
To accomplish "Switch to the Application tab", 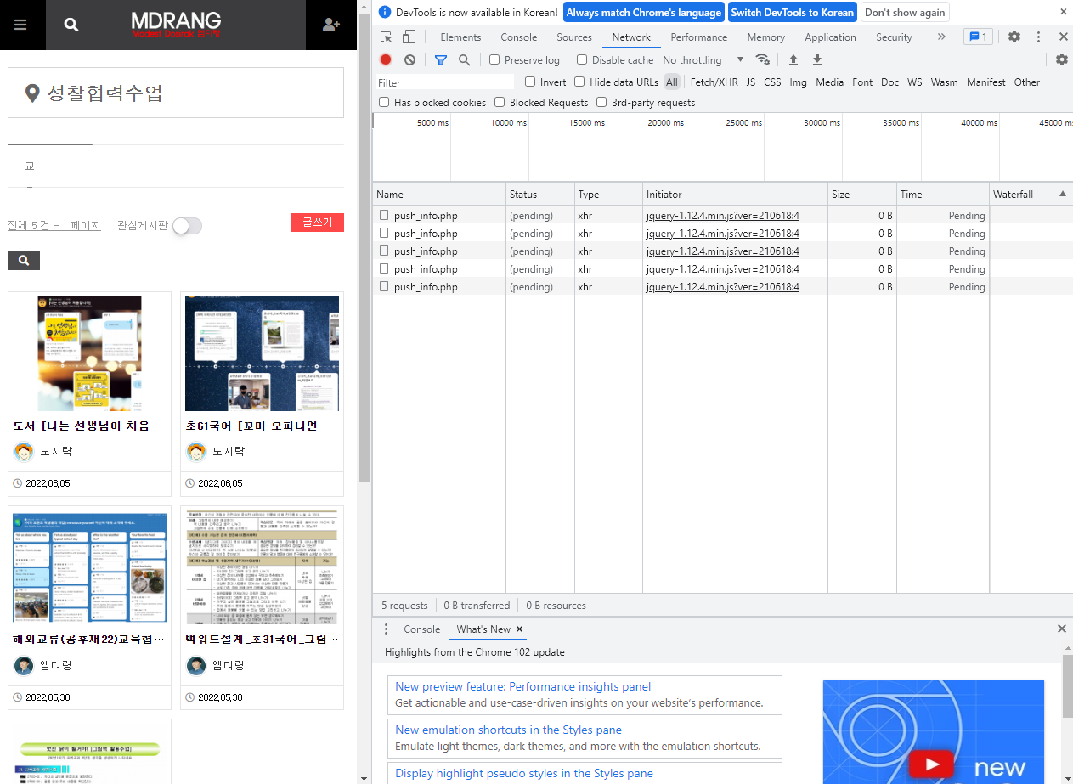I will point(830,37).
